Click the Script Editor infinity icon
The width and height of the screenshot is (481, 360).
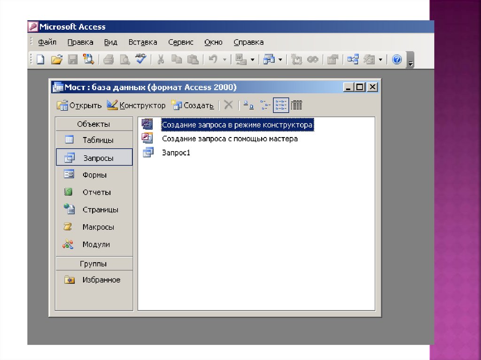[312, 59]
